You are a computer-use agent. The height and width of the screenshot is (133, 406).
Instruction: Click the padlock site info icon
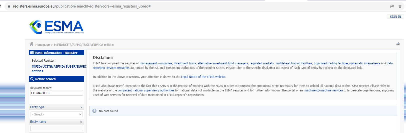pos(9,6)
